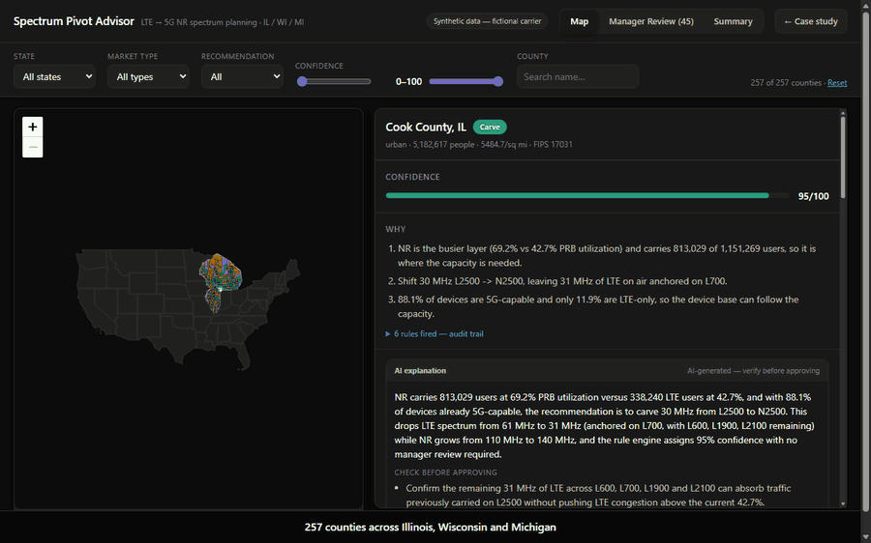Open the Manager Review (45) tab
The height and width of the screenshot is (543, 871).
pyautogui.click(x=651, y=21)
